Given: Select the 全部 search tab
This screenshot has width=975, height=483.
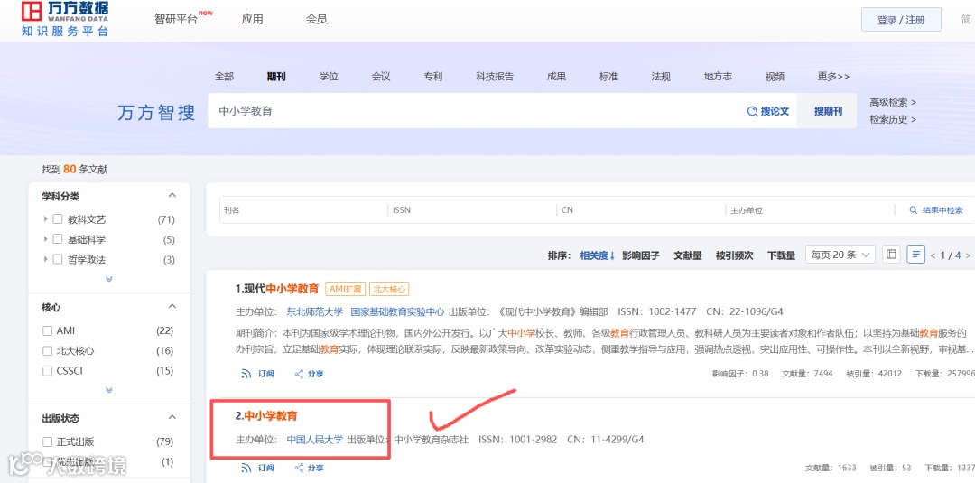Looking at the screenshot, I should coord(225,77).
